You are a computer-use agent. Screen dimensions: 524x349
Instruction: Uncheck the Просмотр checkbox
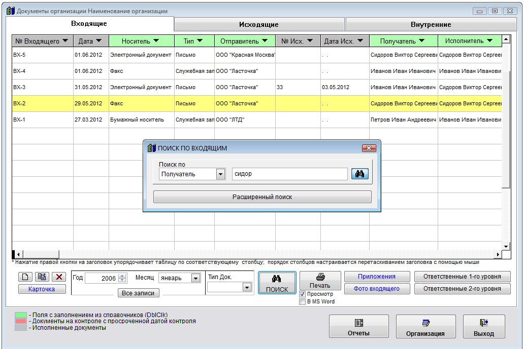(x=303, y=294)
